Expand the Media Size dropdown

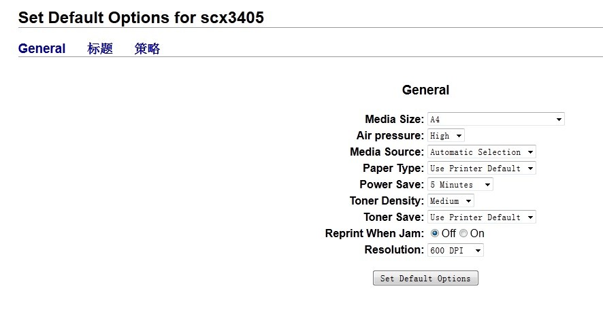pos(495,120)
